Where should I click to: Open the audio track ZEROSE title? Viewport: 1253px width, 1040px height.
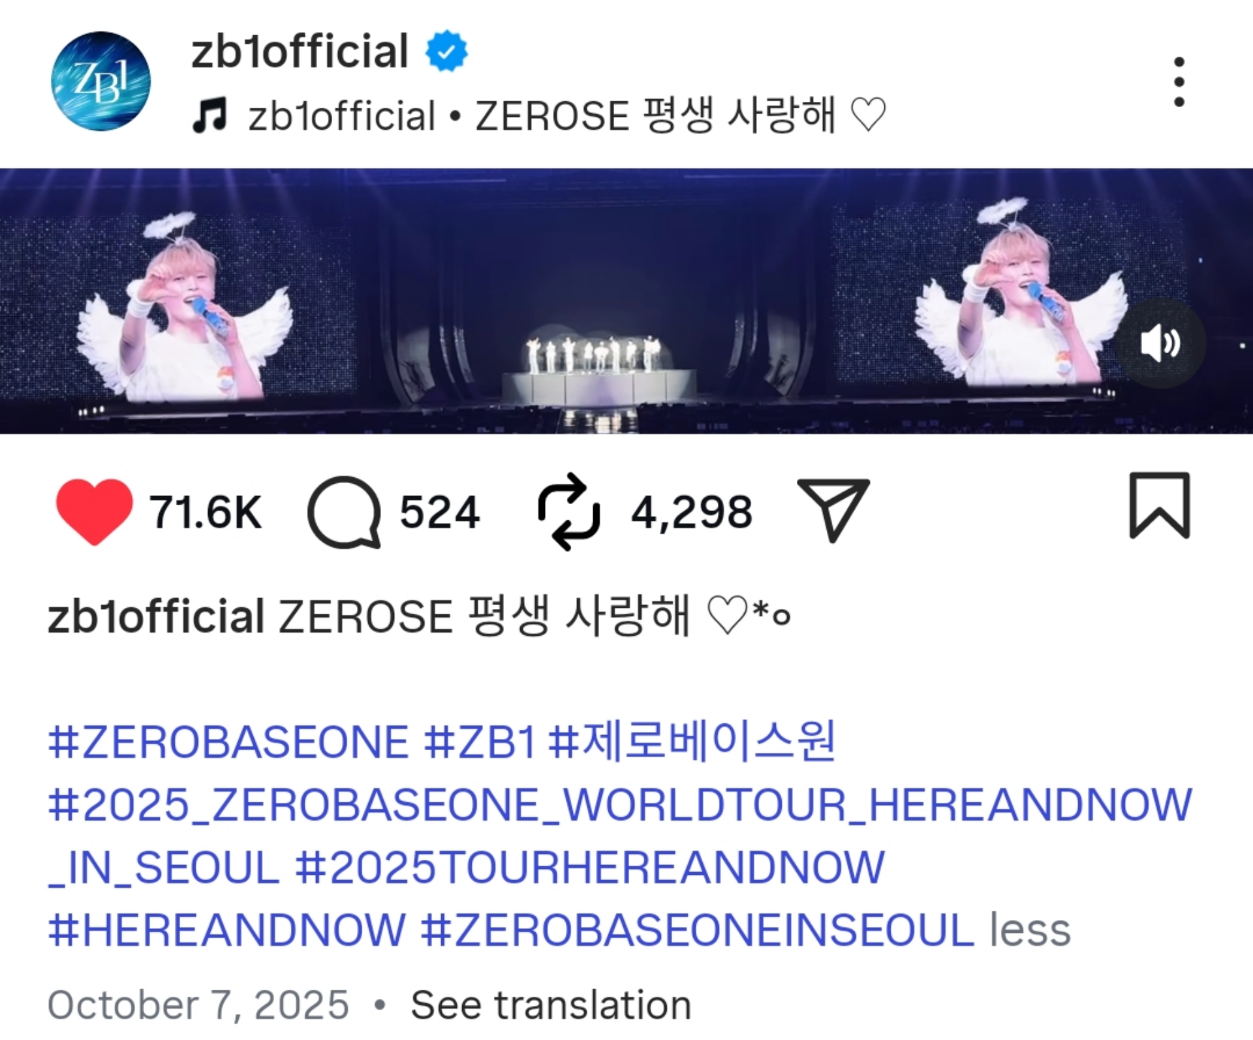click(x=681, y=116)
